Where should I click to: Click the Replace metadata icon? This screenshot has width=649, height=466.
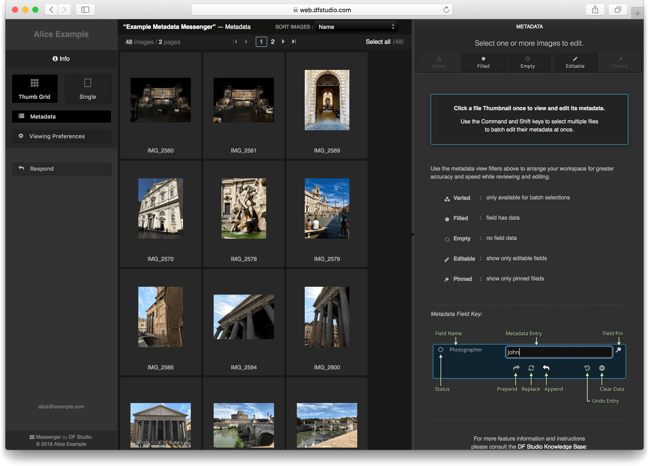[x=531, y=368]
